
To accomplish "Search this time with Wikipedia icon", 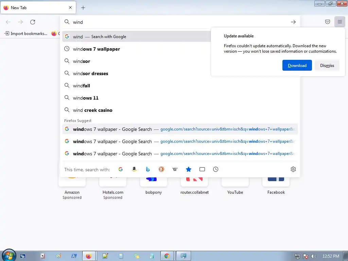I will tap(175, 169).
